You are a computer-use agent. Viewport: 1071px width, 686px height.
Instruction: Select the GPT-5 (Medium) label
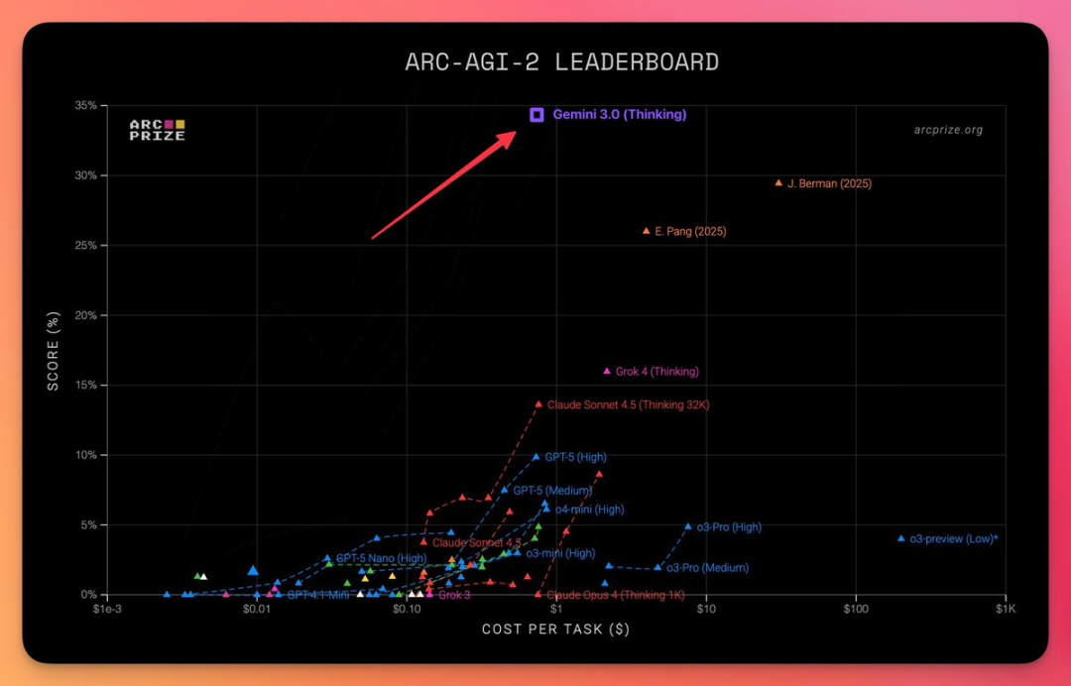[x=552, y=491]
